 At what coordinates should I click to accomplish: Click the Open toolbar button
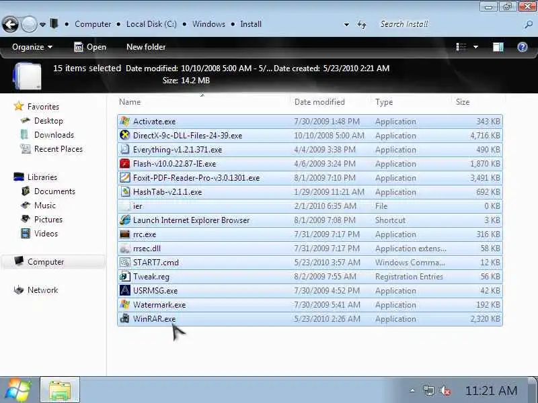[x=90, y=47]
